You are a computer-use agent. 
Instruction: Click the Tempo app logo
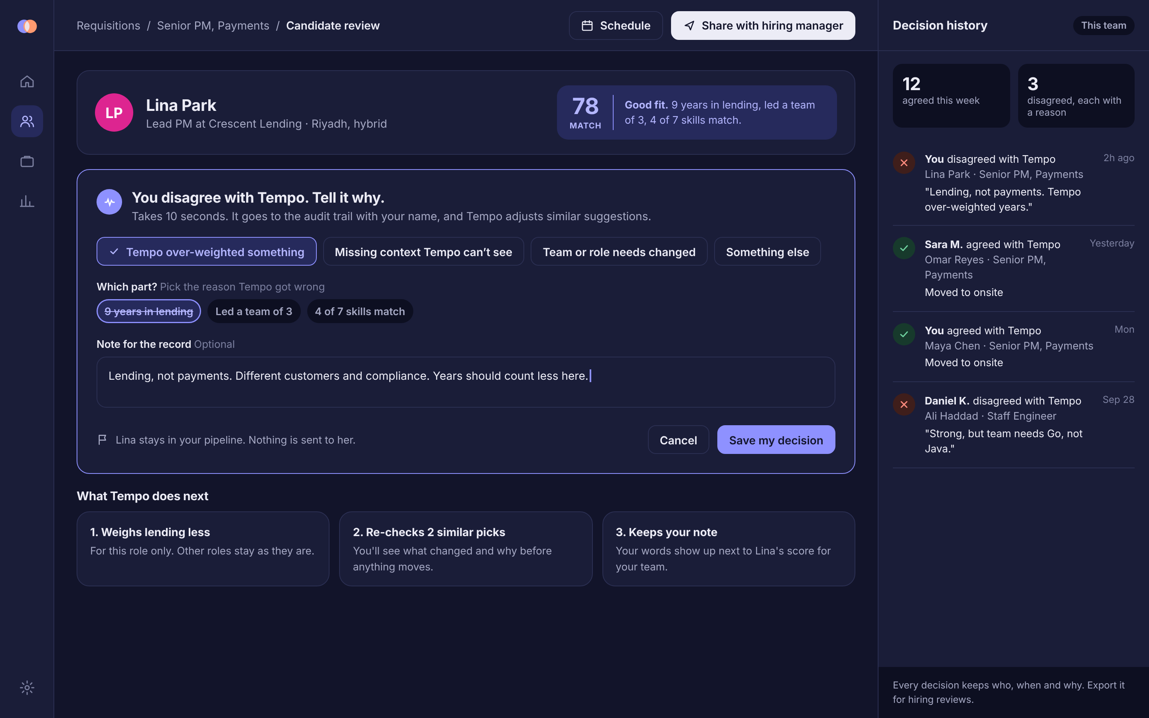(x=27, y=26)
